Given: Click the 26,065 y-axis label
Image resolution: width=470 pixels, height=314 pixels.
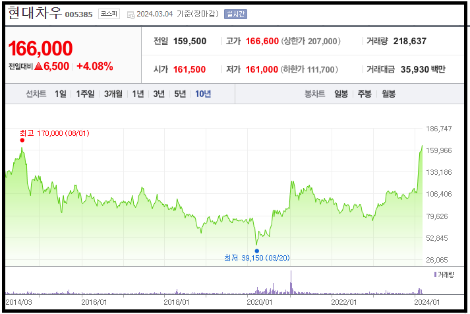Looking at the screenshot, I should pyautogui.click(x=437, y=260).
